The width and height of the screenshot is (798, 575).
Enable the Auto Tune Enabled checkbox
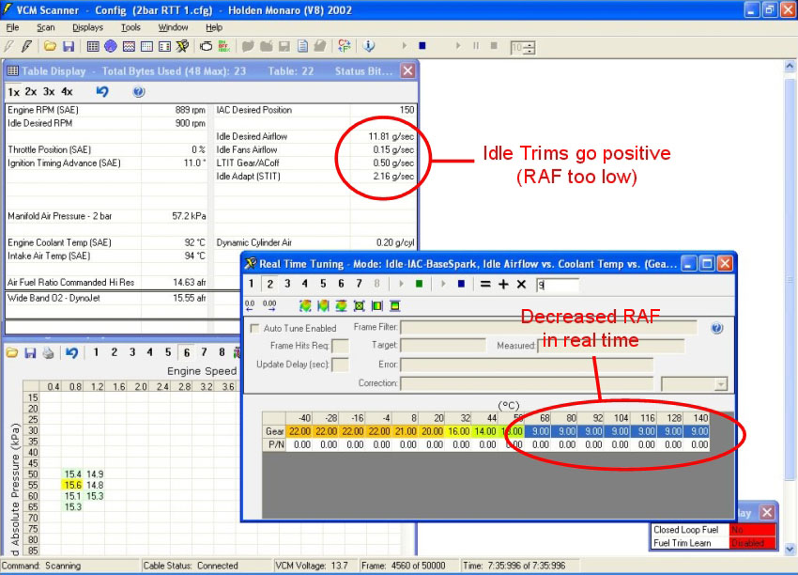256,329
